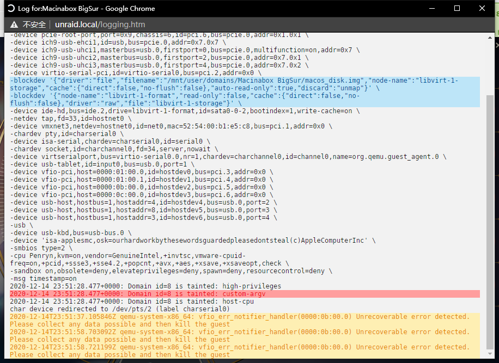This screenshot has height=363, width=499.
Task: Click the 'tainted: high-privileges' log line
Action: 145,286
